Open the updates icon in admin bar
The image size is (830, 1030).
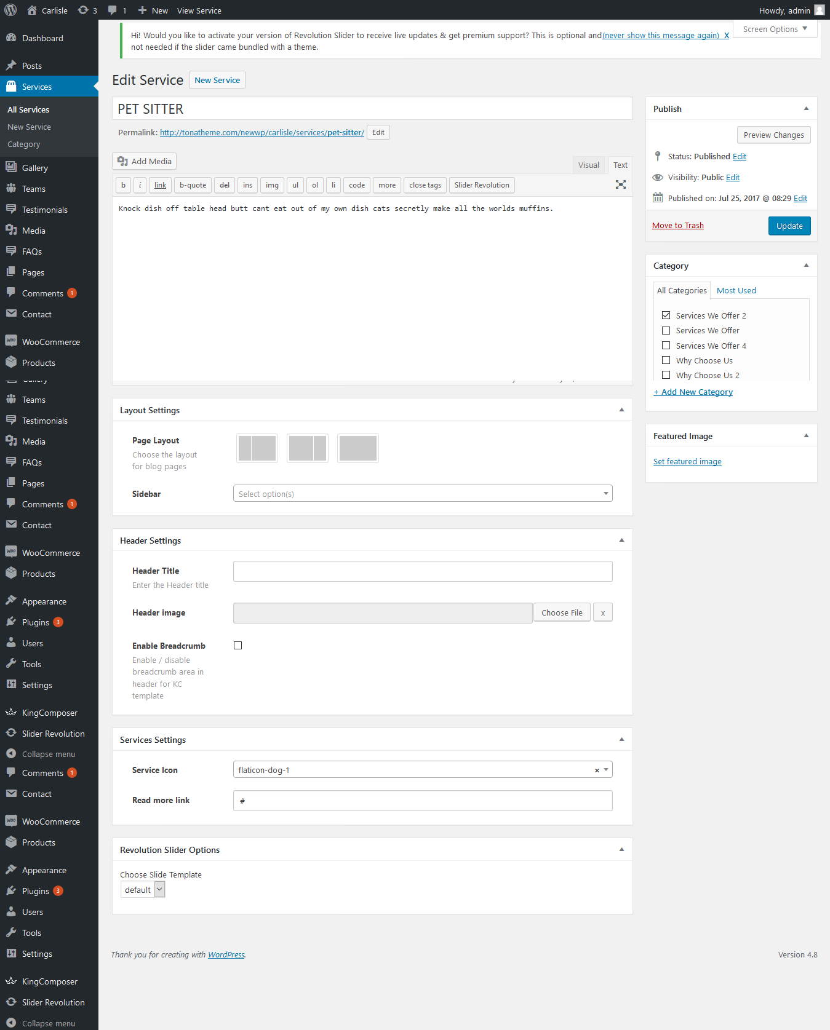83,10
